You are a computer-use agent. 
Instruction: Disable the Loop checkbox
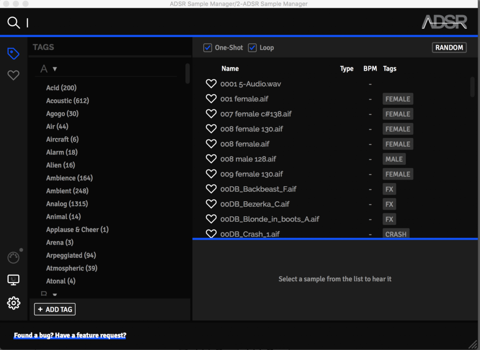(x=252, y=48)
